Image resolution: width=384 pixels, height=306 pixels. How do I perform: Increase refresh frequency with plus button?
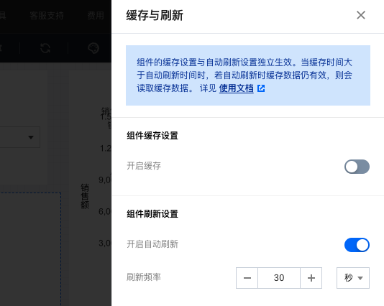(x=311, y=278)
